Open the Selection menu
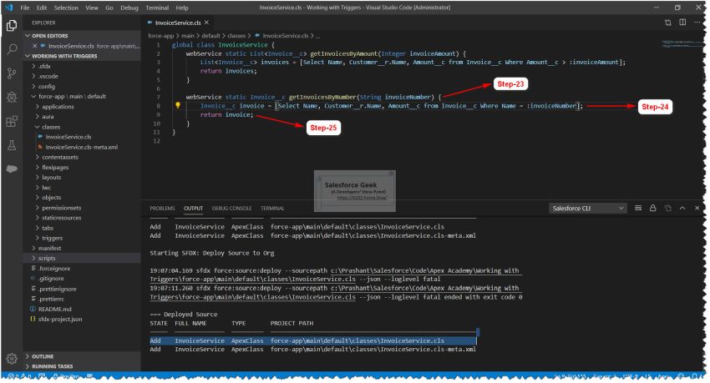 point(66,8)
